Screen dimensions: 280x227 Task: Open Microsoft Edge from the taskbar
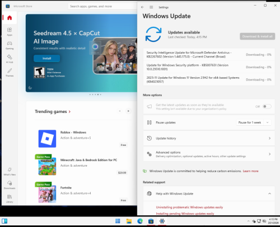pyautogui.click(x=140, y=221)
